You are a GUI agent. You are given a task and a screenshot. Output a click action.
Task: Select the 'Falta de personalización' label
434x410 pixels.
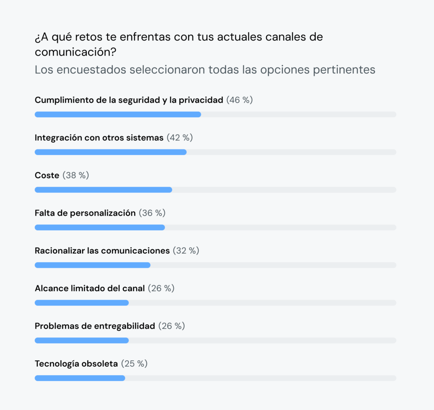tap(85, 213)
